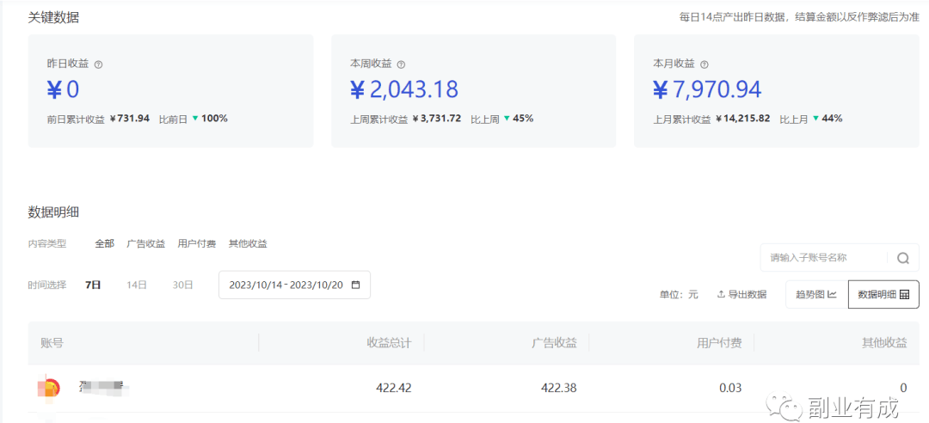
Task: Click the blurred account name in row
Action: tap(104, 388)
